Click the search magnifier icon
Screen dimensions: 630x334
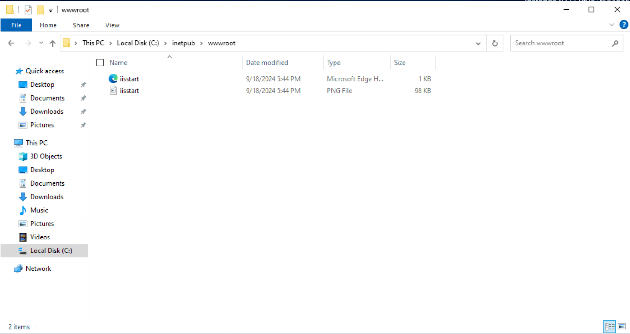615,43
